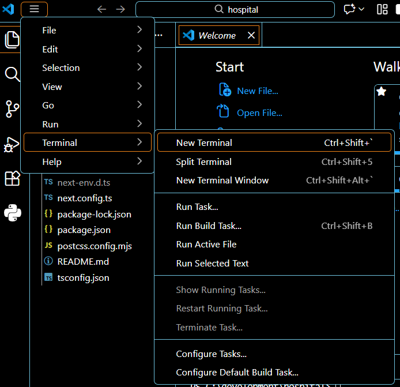This screenshot has height=387, width=400.
Task: Open the Go menu
Action: 87,105
